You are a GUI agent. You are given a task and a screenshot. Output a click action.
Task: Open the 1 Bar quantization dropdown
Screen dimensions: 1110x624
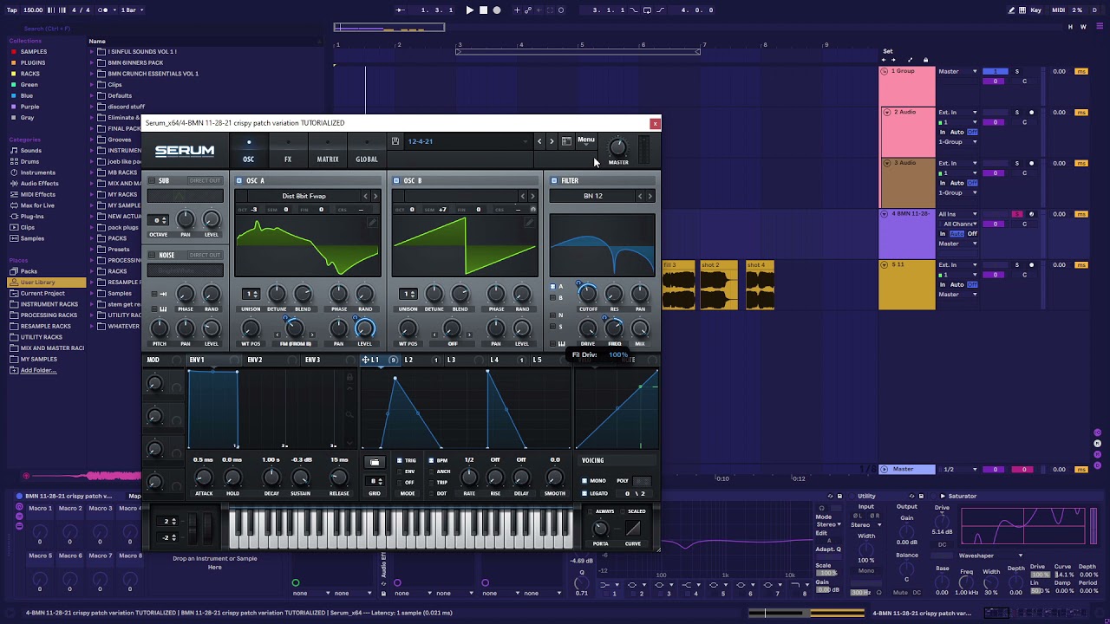[x=132, y=10]
